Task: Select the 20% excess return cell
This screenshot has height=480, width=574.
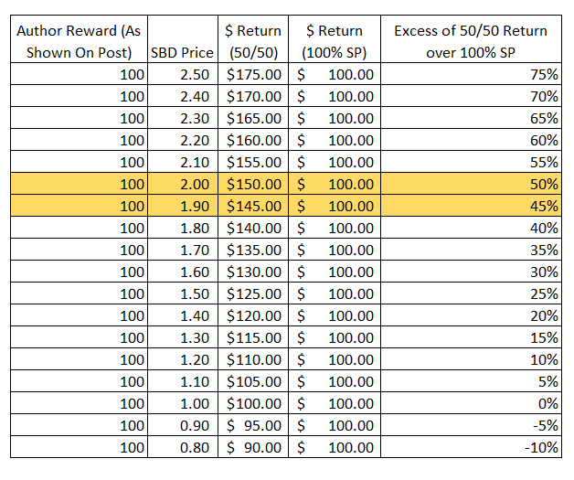Action: [x=471, y=316]
